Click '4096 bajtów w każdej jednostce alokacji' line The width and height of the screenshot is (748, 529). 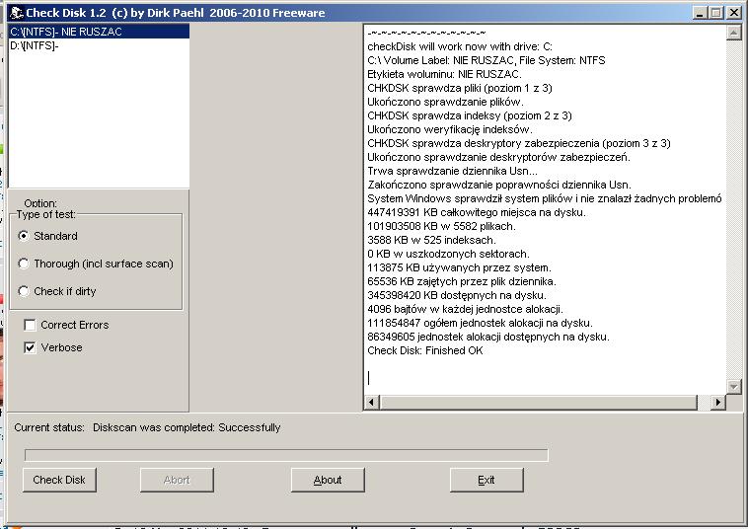tap(465, 309)
